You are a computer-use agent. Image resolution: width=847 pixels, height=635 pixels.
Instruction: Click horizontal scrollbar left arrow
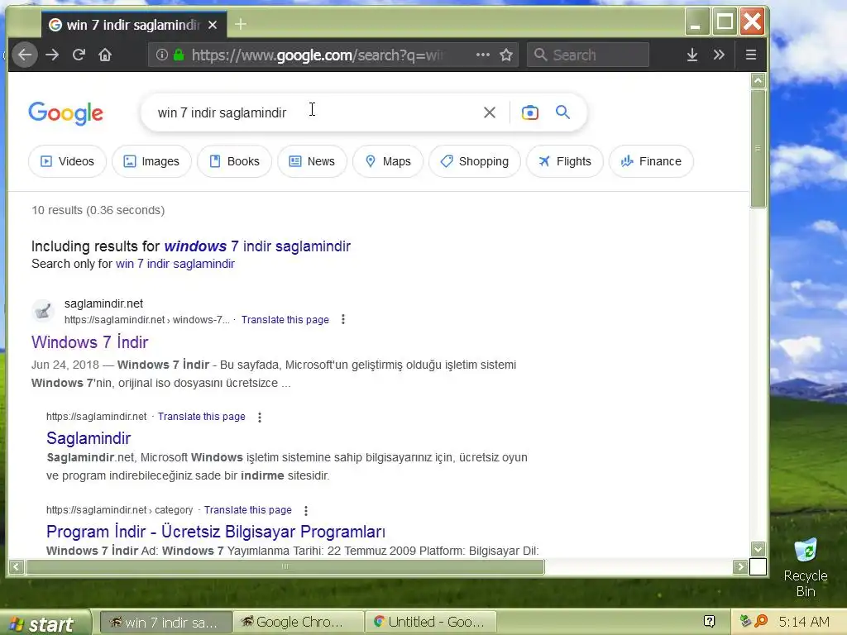click(17, 567)
